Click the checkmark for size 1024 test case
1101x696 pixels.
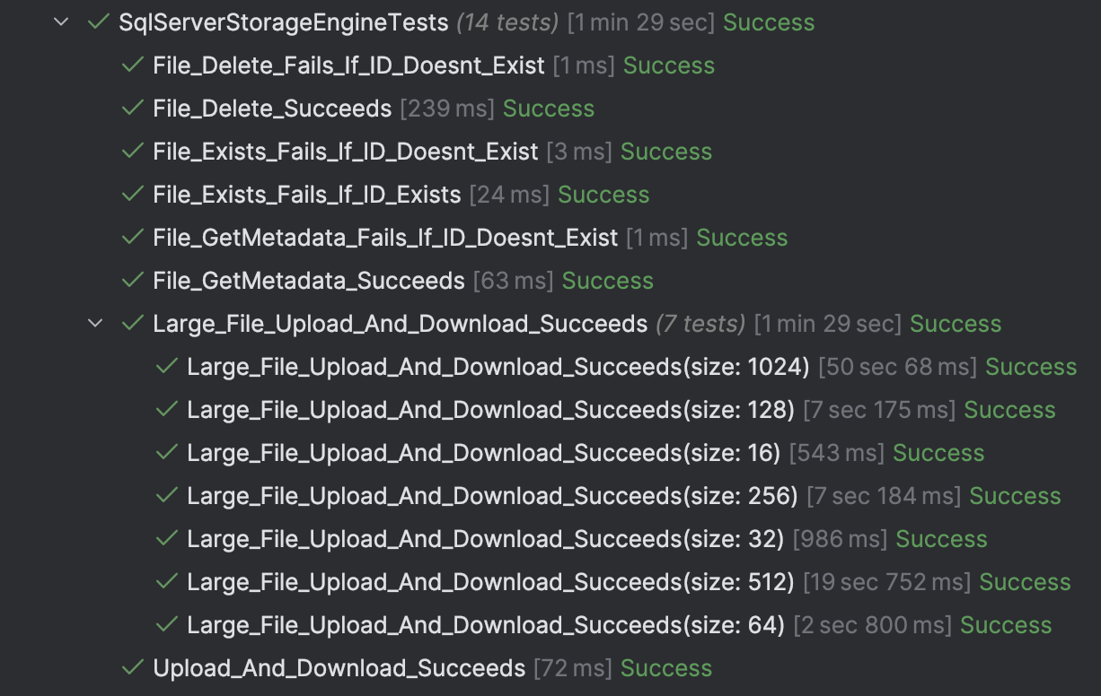pos(166,366)
